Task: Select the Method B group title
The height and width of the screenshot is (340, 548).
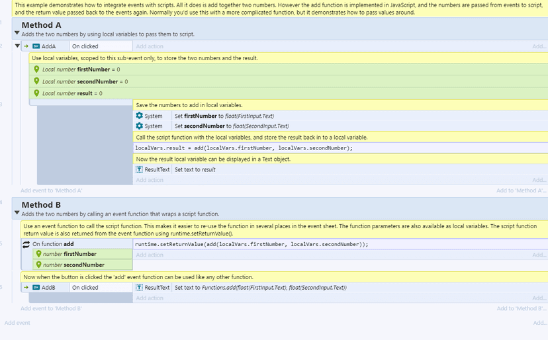Action: [41, 205]
